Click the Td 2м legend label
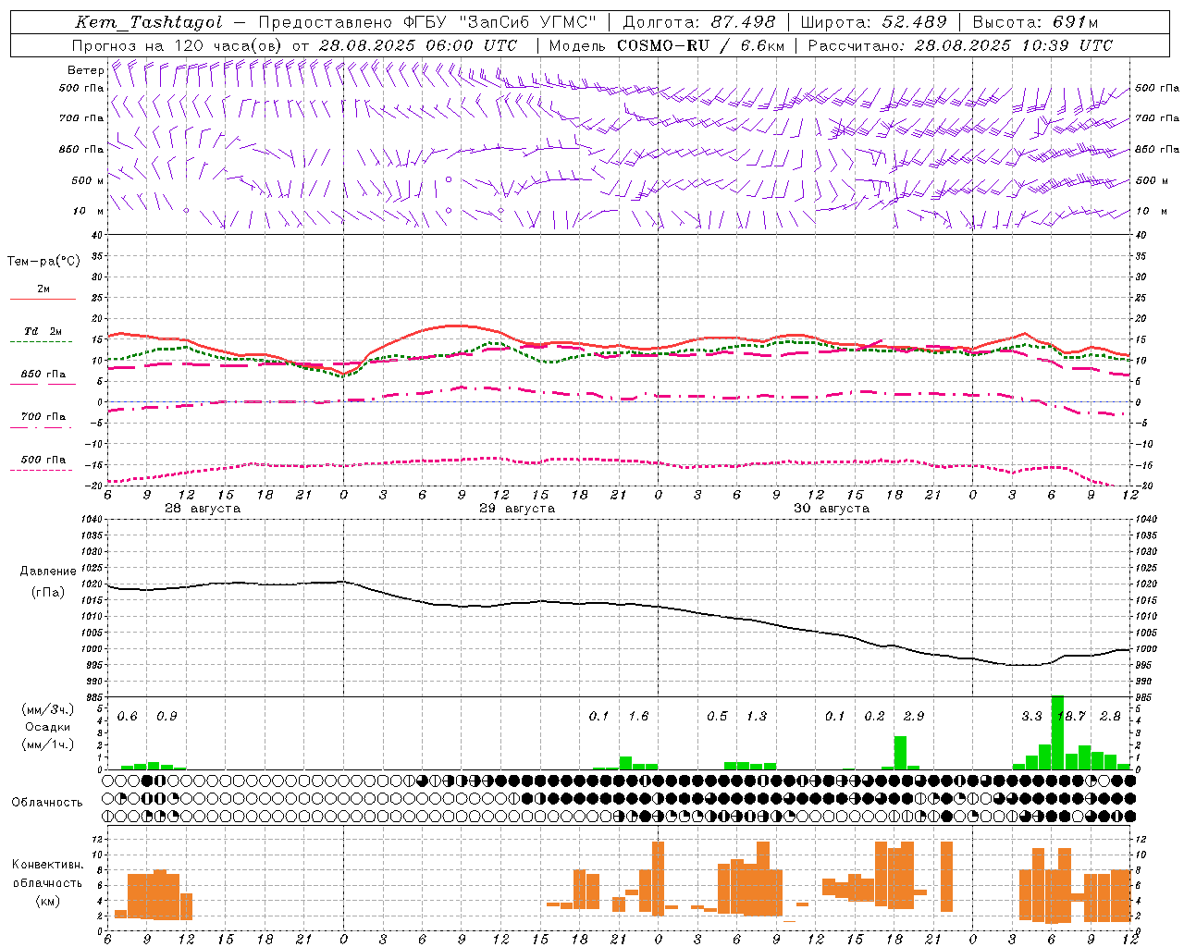 (x=43, y=331)
